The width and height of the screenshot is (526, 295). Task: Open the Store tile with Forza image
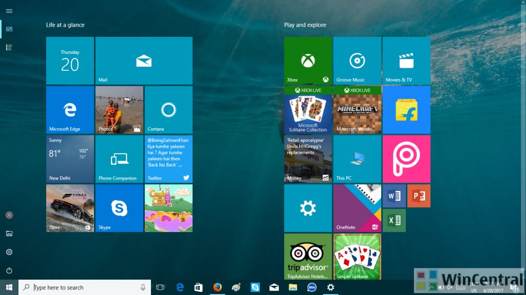point(70,208)
